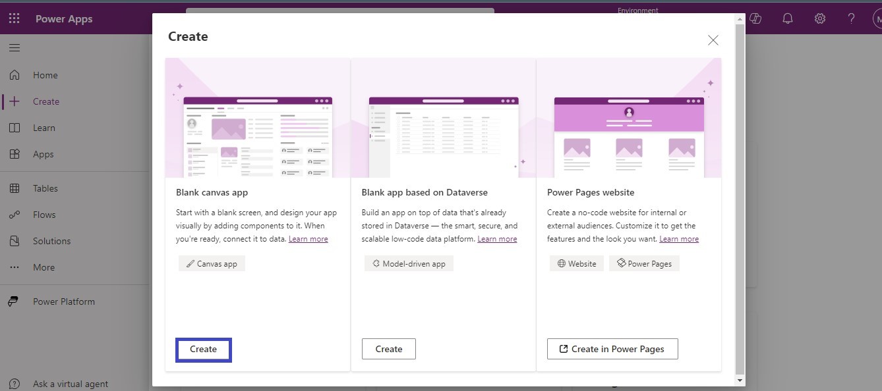Click Create in Power Pages button
This screenshot has width=882, height=391.
[612, 350]
